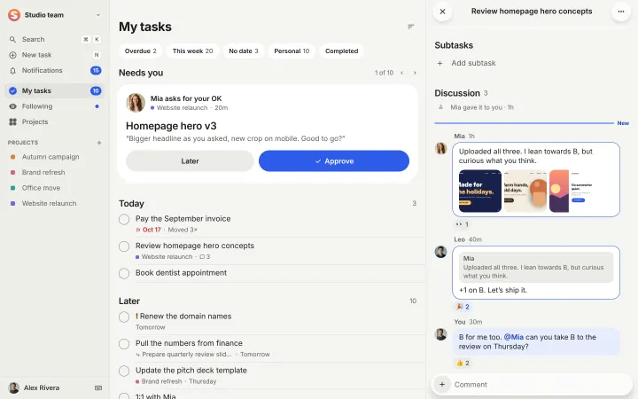This screenshot has height=399, width=638.
Task: Click the Brand refresh tag under pitch deck task
Action: [159, 381]
